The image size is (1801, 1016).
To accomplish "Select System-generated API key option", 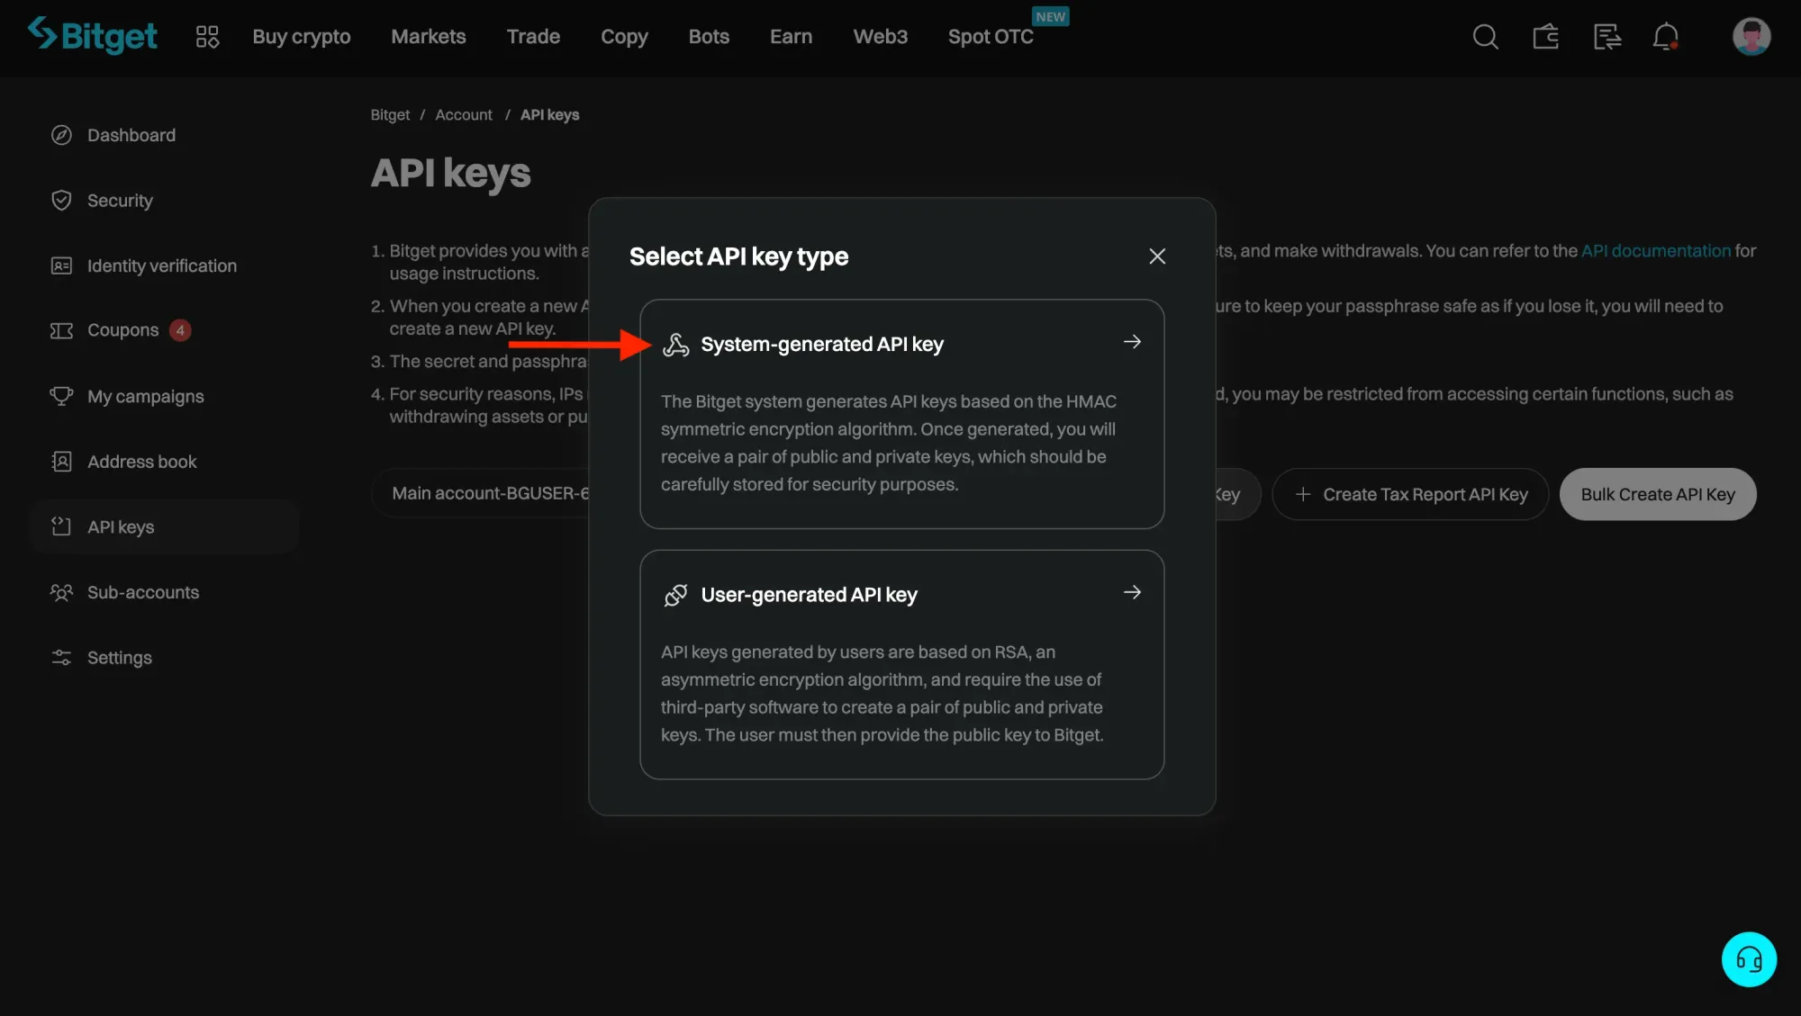I will click(x=901, y=414).
